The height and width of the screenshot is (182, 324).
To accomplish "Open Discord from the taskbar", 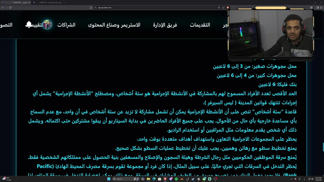I will (x=171, y=179).
